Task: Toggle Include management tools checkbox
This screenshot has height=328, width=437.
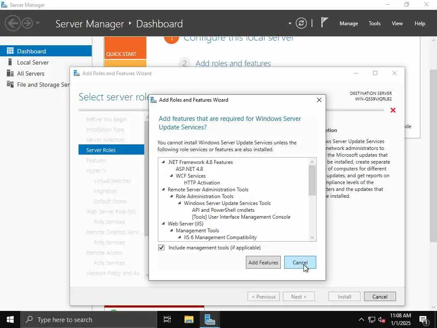Action: tap(161, 247)
